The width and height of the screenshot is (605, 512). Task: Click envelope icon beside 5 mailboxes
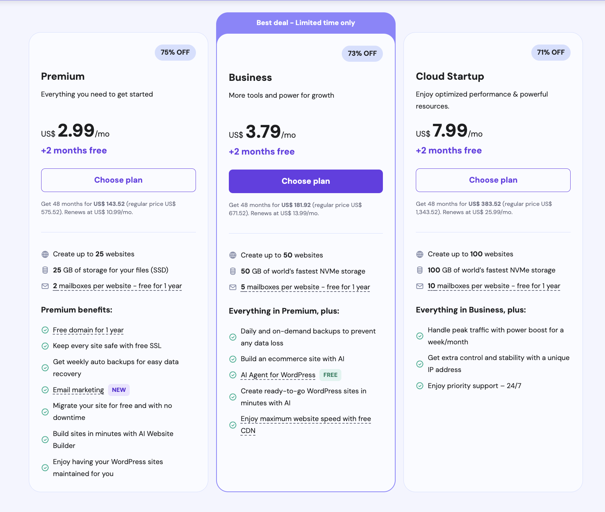click(x=233, y=287)
